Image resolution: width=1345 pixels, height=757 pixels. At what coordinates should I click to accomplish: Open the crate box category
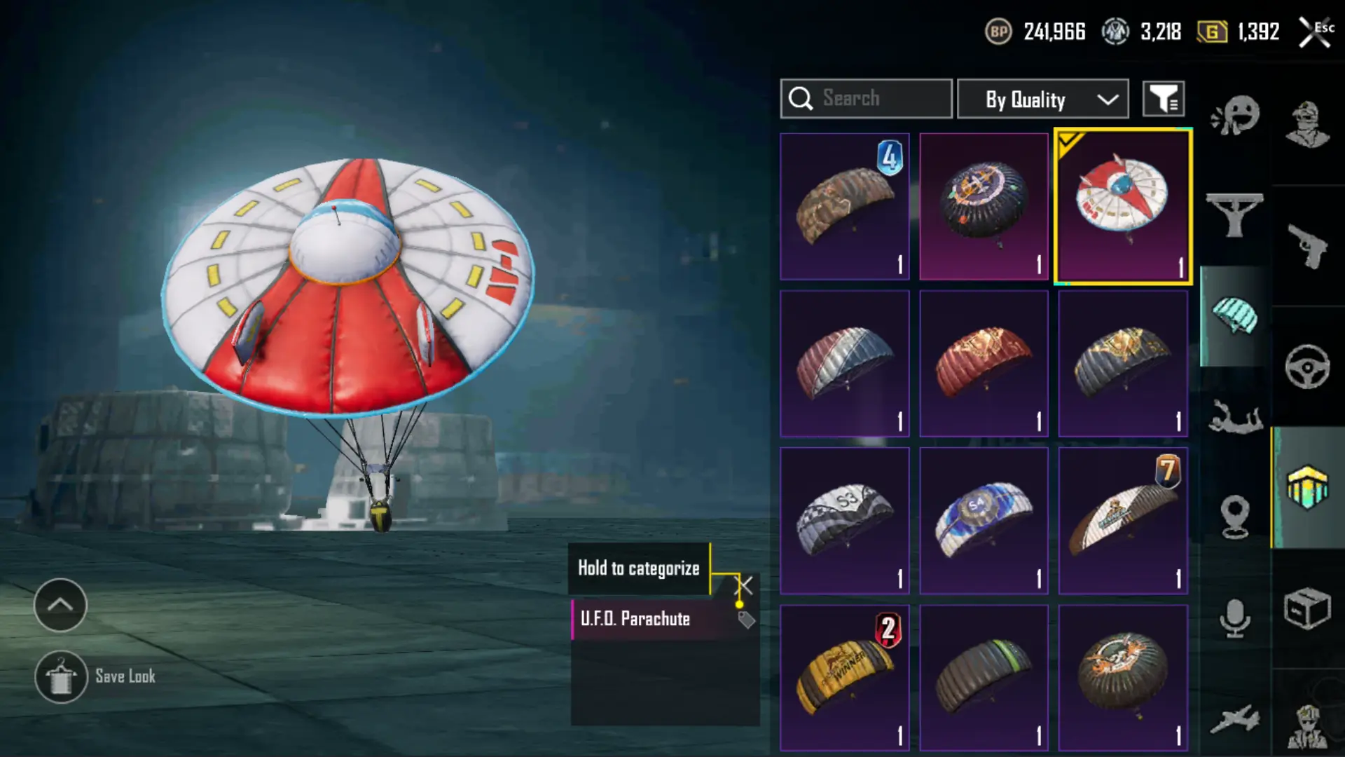1307,608
